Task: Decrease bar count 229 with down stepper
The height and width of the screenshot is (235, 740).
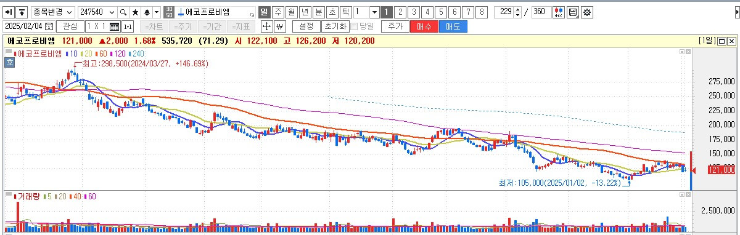Action: click(517, 15)
